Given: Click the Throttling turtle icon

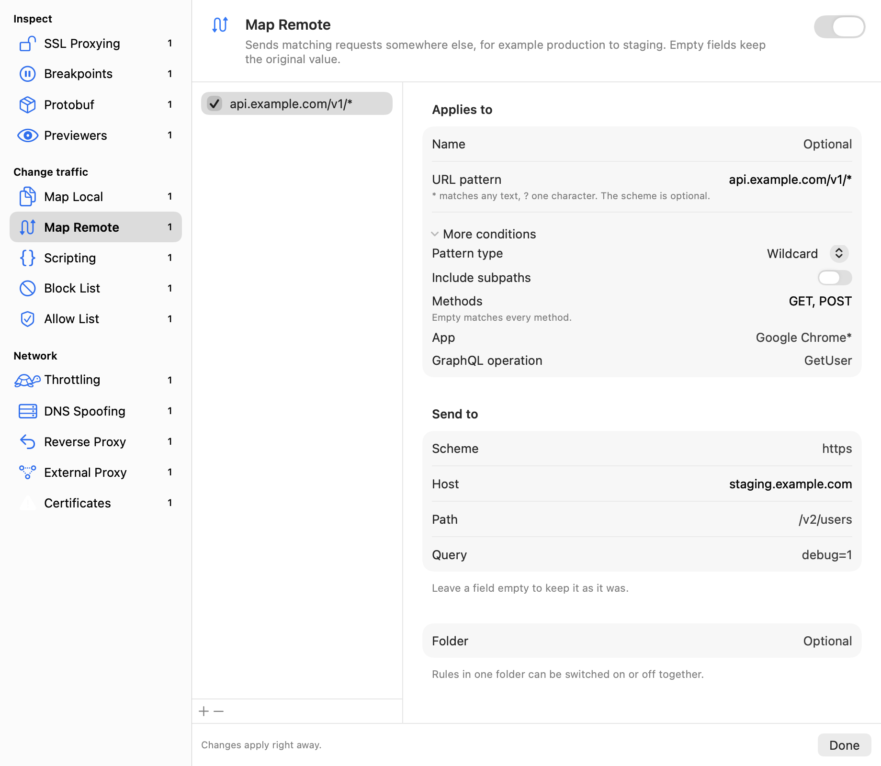Looking at the screenshot, I should tap(28, 380).
